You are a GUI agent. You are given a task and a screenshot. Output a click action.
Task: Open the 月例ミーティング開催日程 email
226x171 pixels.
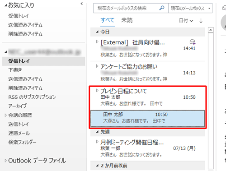tap(148, 149)
